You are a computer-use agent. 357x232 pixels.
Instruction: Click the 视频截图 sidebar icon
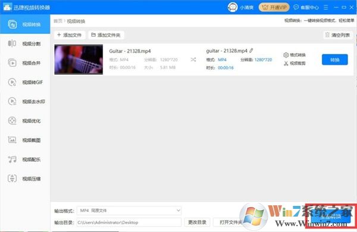click(x=12, y=140)
